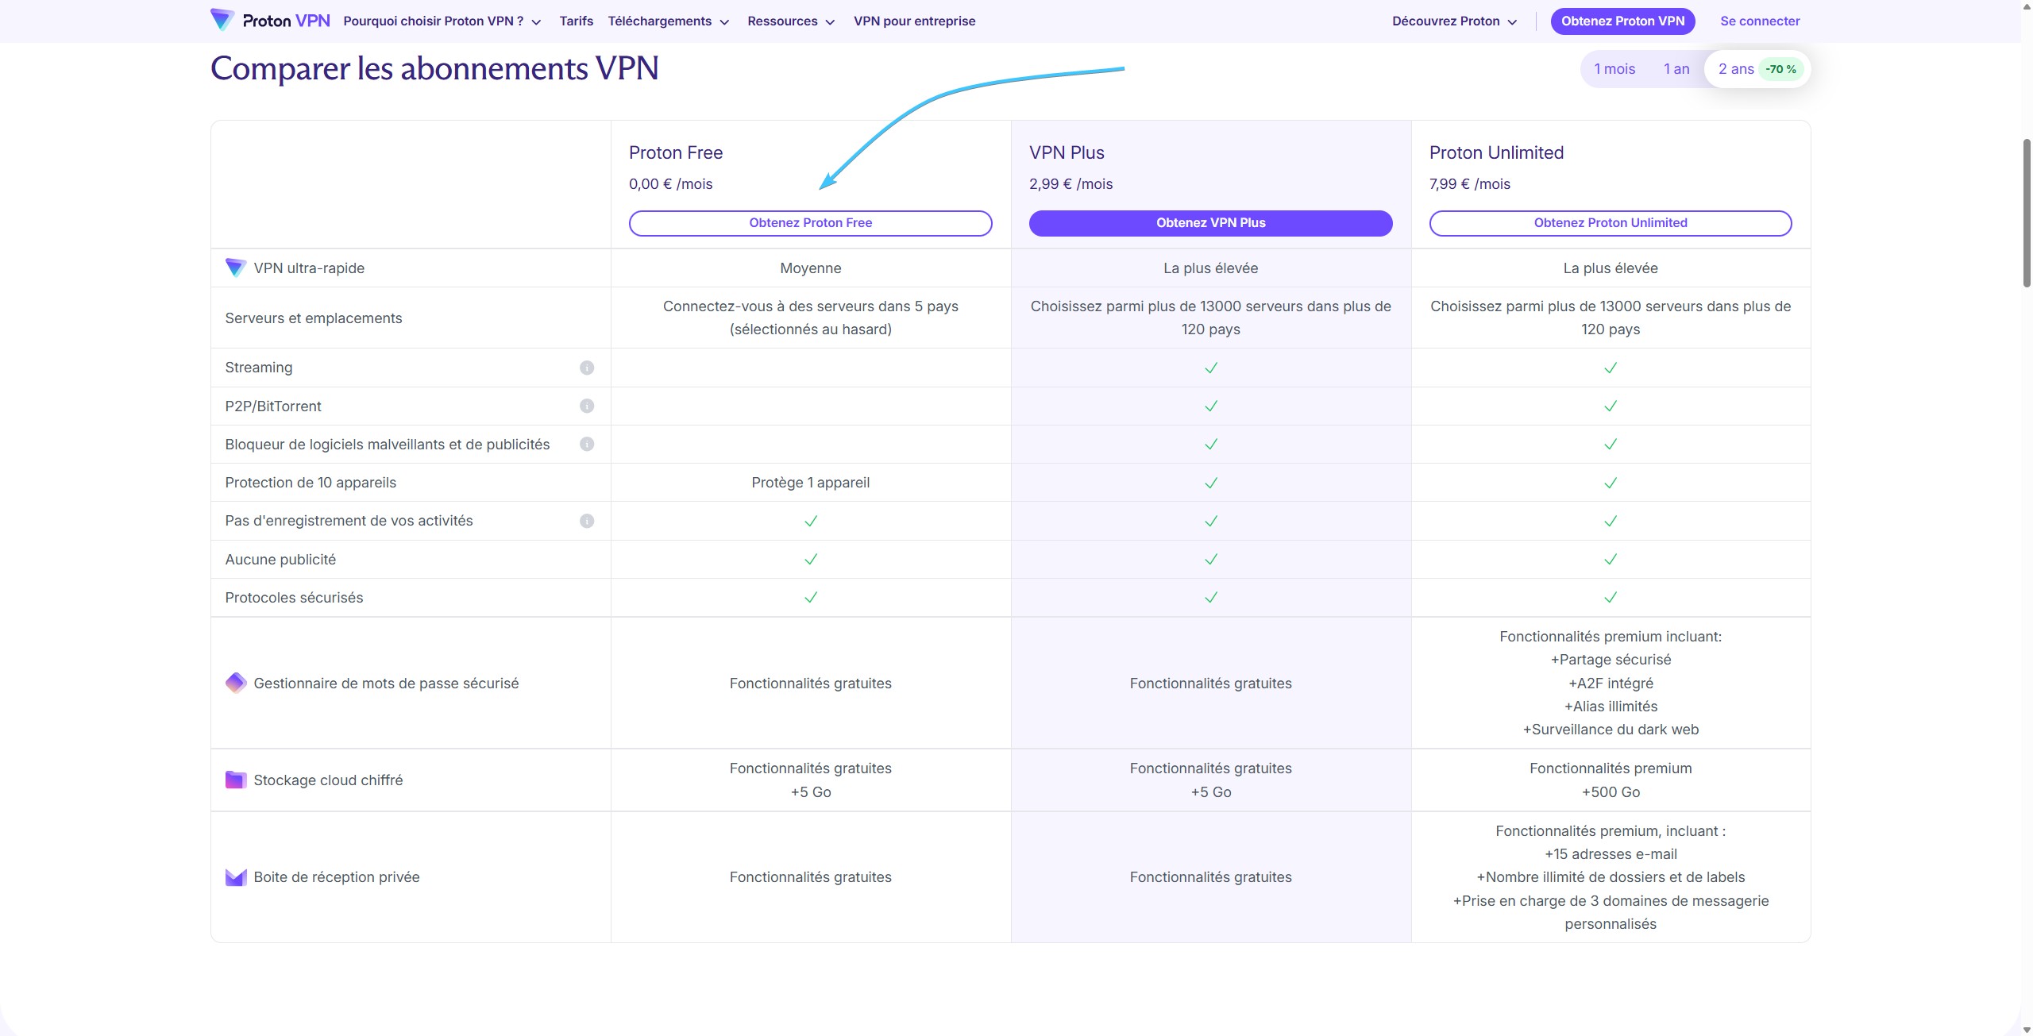Click the P2P/BitTorrent info icon
Viewport: 2033px width, 1036px height.
587,406
